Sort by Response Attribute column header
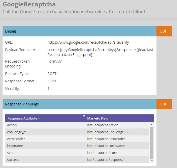This screenshot has height=168, width=177. click(x=45, y=118)
